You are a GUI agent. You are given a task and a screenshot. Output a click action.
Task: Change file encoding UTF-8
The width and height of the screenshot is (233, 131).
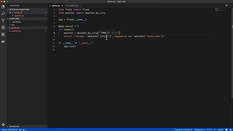point(209,130)
